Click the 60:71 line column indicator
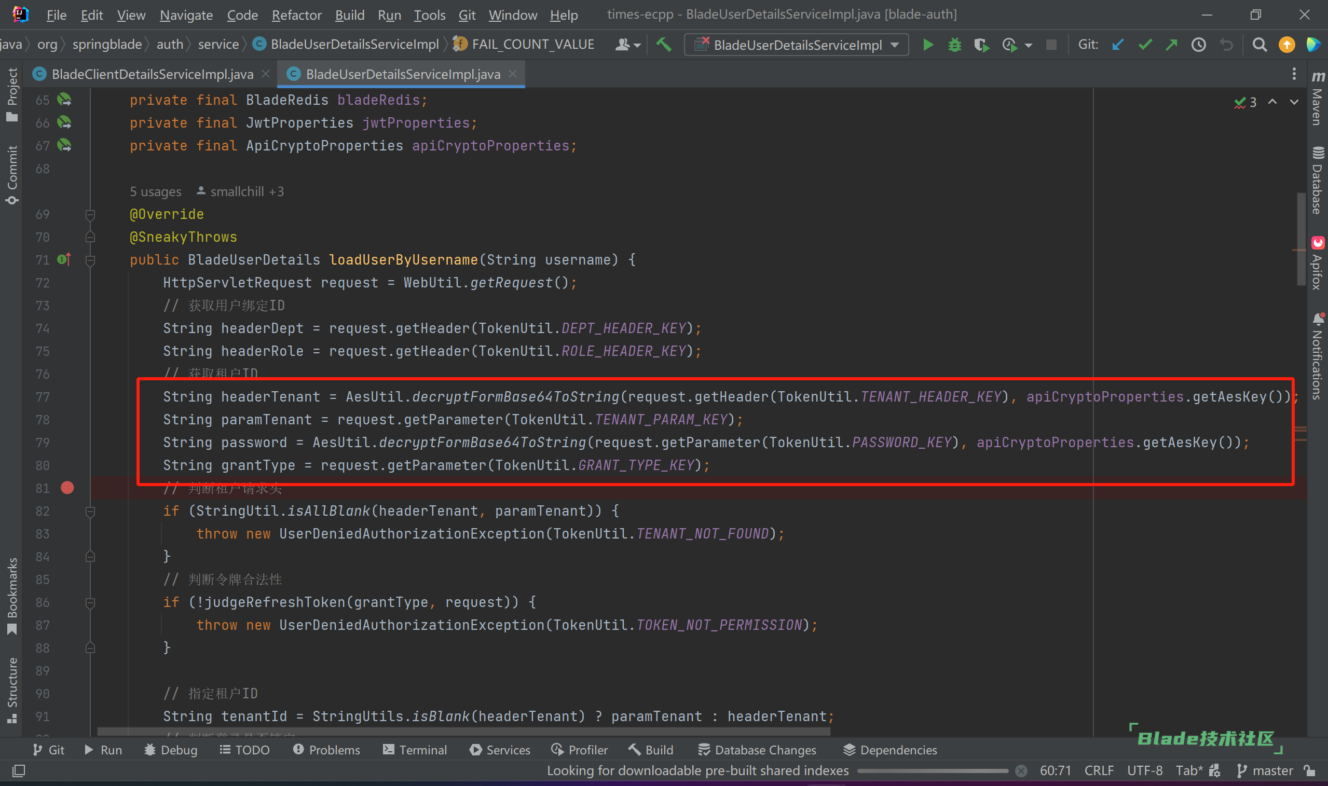The height and width of the screenshot is (786, 1328). pos(1055,770)
